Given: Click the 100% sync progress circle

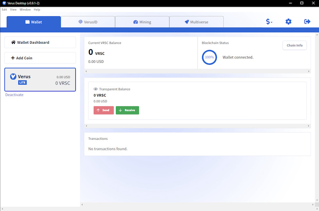Looking at the screenshot, I should click(209, 57).
